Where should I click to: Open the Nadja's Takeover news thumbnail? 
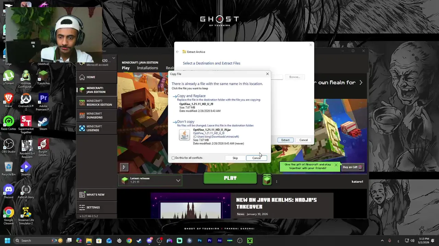pyautogui.click(x=191, y=206)
